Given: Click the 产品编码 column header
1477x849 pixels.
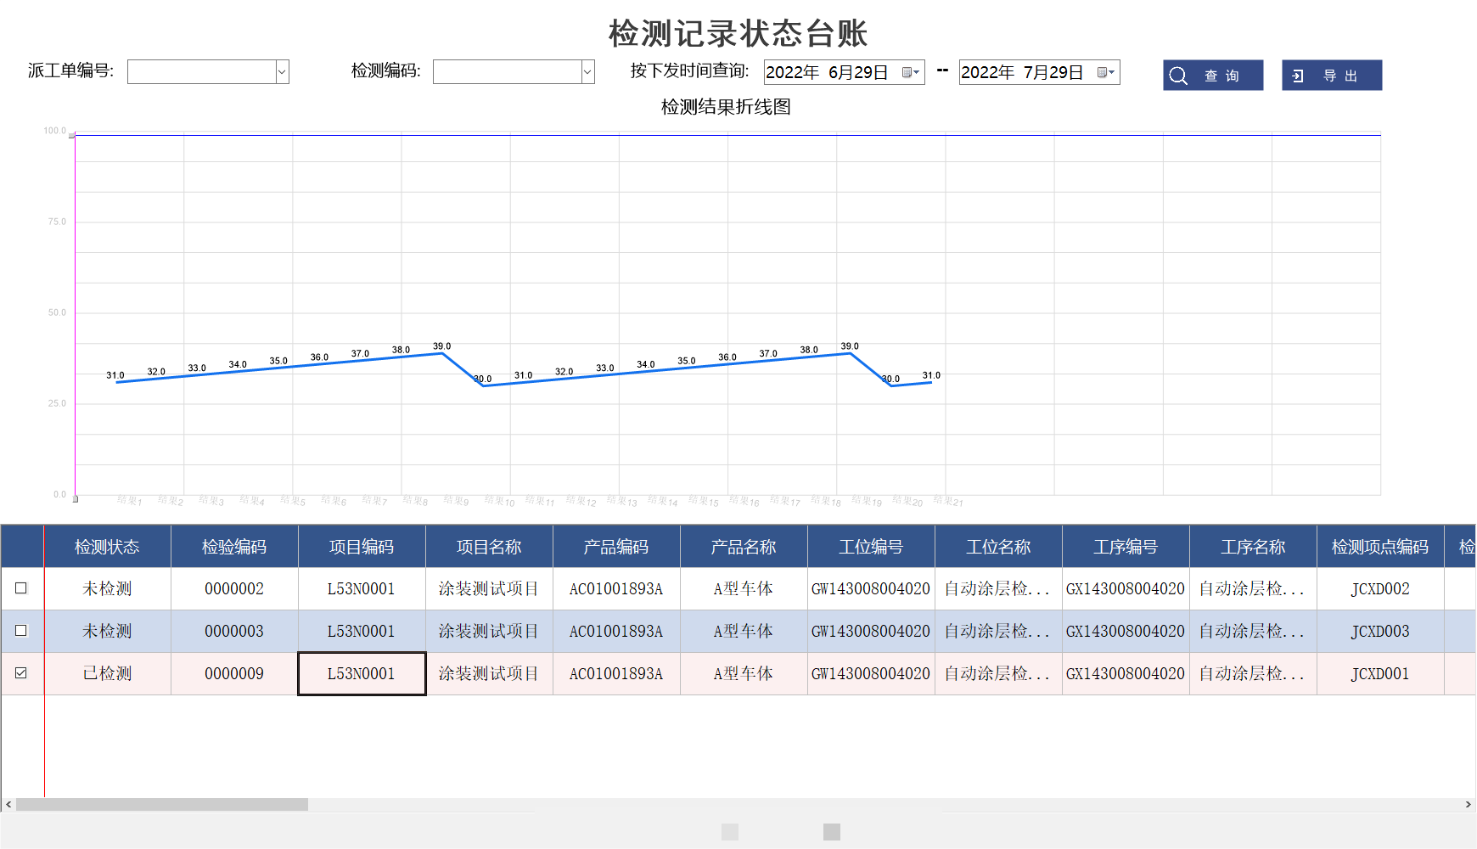Looking at the screenshot, I should (616, 547).
